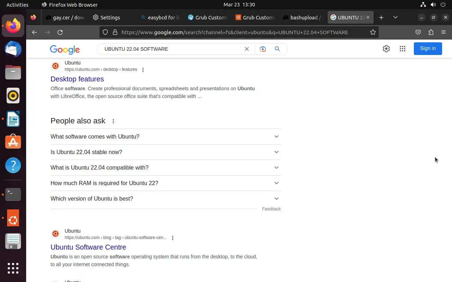Open Ubuntu installer icon in dock
This screenshot has height=282, width=452.
coord(13,218)
